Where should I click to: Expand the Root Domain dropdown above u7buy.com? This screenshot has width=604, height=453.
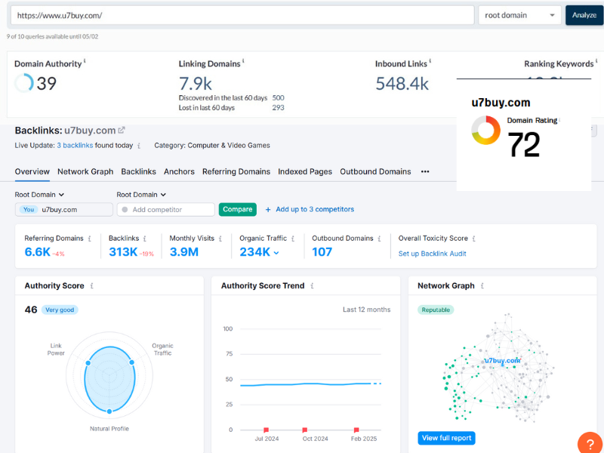pos(39,195)
